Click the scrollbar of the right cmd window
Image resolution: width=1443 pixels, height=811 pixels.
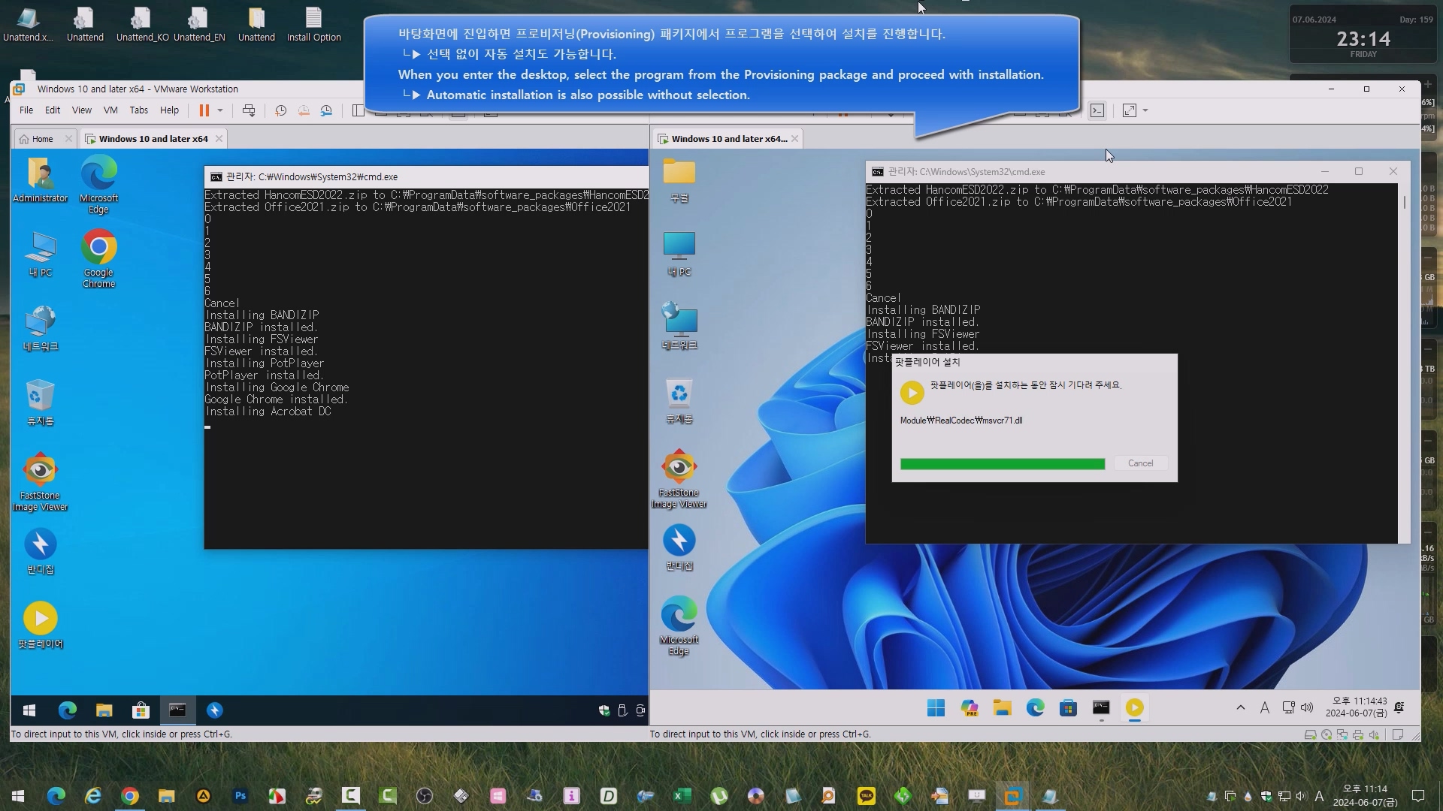coord(1404,203)
